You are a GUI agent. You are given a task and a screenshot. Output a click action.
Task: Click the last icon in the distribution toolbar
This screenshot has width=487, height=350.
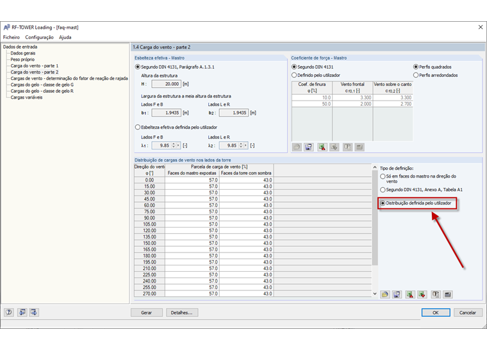point(448,294)
